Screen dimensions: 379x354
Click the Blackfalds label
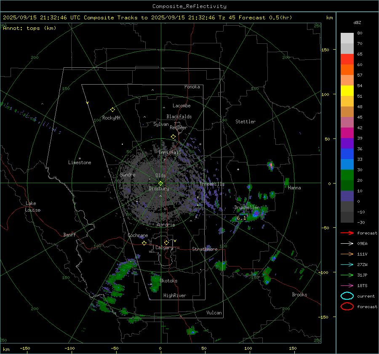[179, 117]
